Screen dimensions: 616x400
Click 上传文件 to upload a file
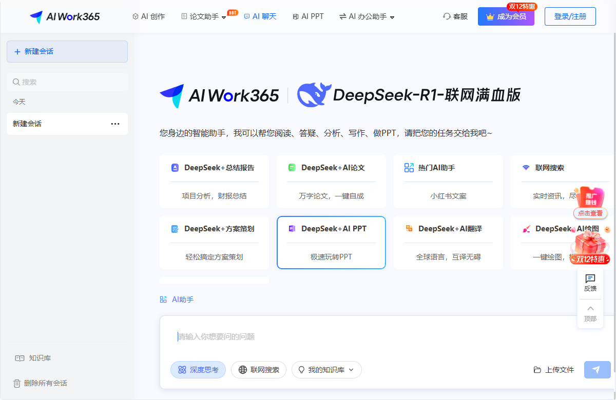[x=554, y=370]
